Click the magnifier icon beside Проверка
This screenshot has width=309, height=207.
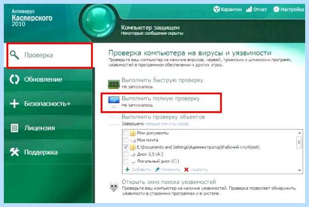[x=14, y=55]
